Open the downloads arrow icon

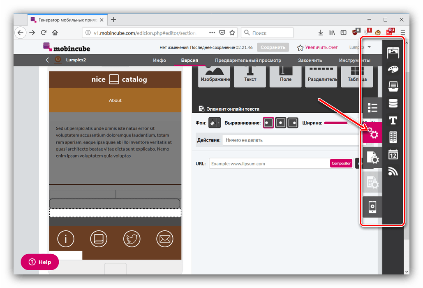321,33
